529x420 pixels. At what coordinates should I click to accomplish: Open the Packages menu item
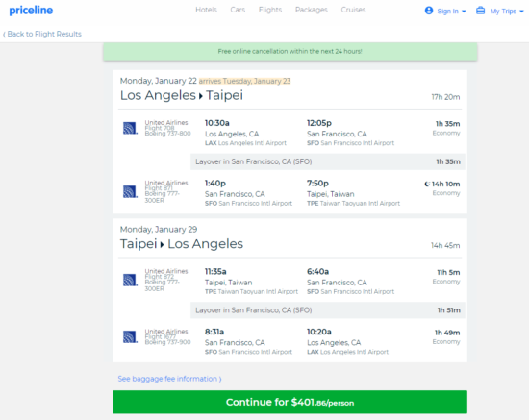point(312,10)
